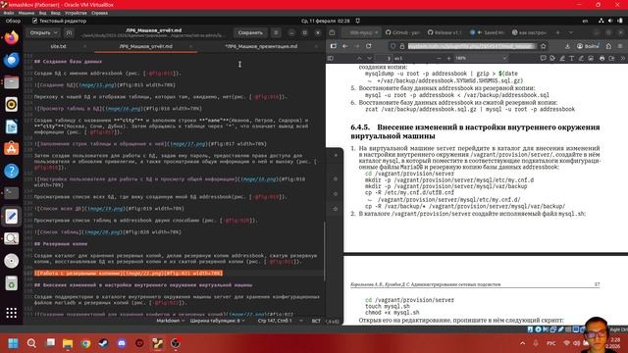
Task: Select the Text Editor dock icon
Action: coord(11,216)
